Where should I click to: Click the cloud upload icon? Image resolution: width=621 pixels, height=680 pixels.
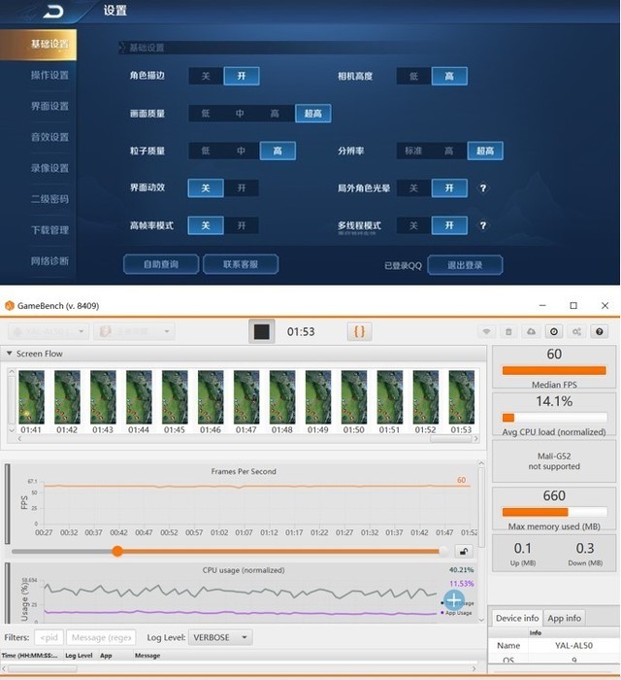(532, 332)
